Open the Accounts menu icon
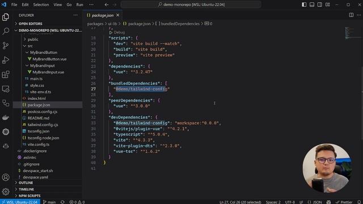Screen dimensions: 363x204 point(6,177)
